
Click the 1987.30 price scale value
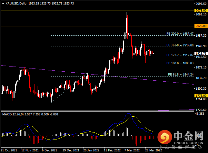coord(201,35)
